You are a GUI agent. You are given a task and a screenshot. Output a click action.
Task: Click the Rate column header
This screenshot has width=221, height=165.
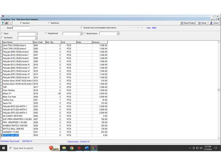84,42
